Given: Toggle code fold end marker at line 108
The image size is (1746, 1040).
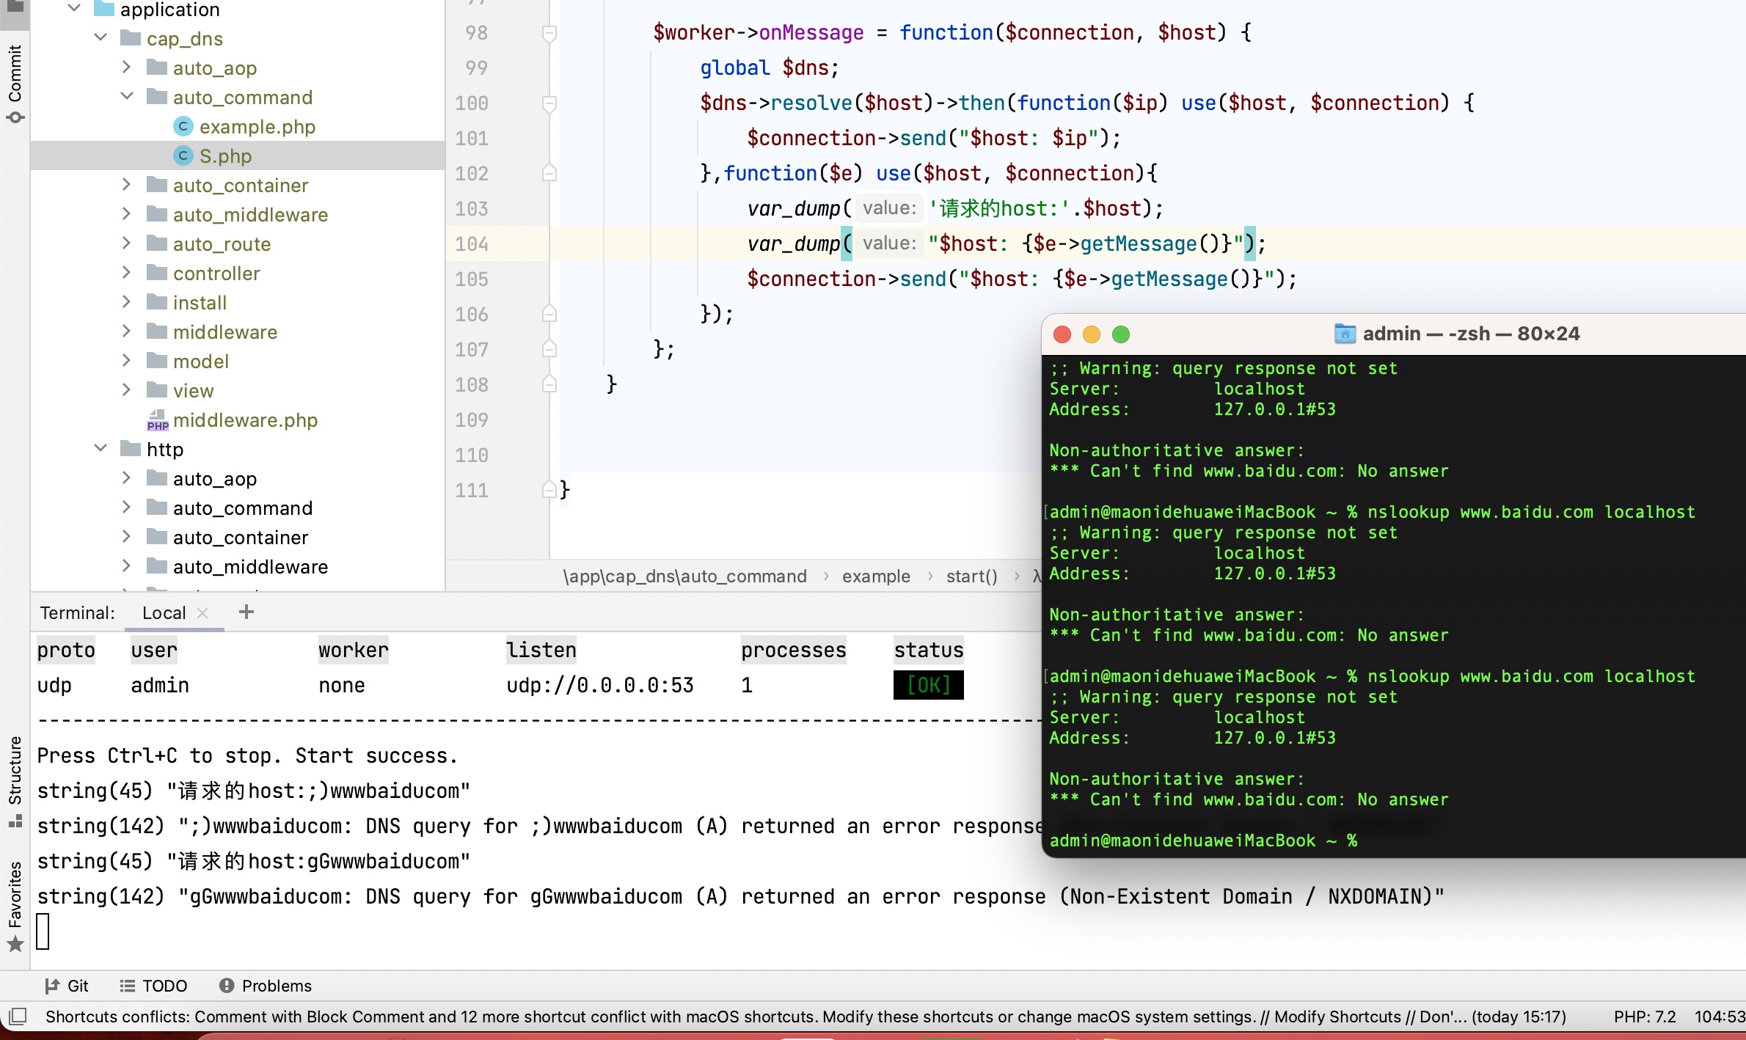Looking at the screenshot, I should tap(549, 385).
